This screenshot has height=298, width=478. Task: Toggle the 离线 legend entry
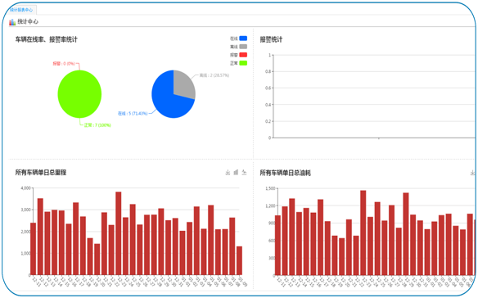pyautogui.click(x=238, y=47)
